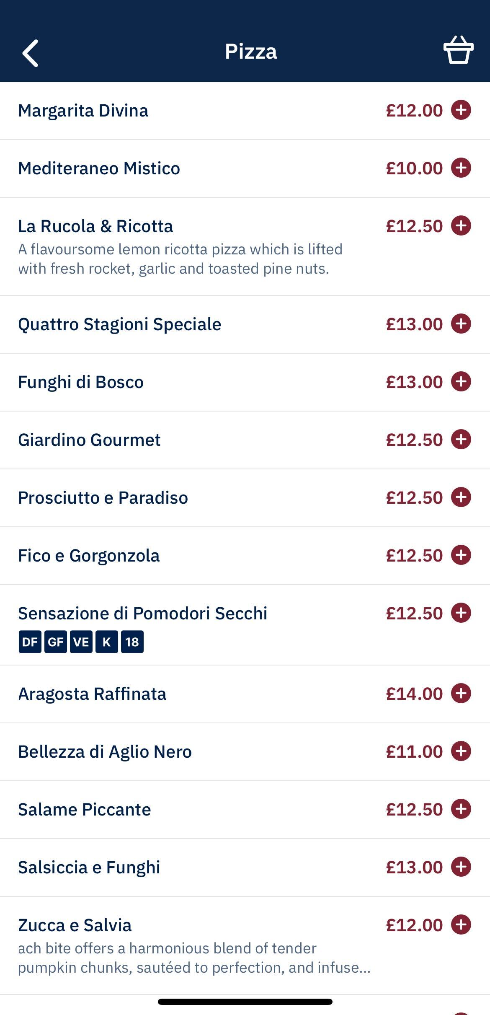Tap the 18 age restriction badge
The image size is (490, 1015).
(132, 642)
